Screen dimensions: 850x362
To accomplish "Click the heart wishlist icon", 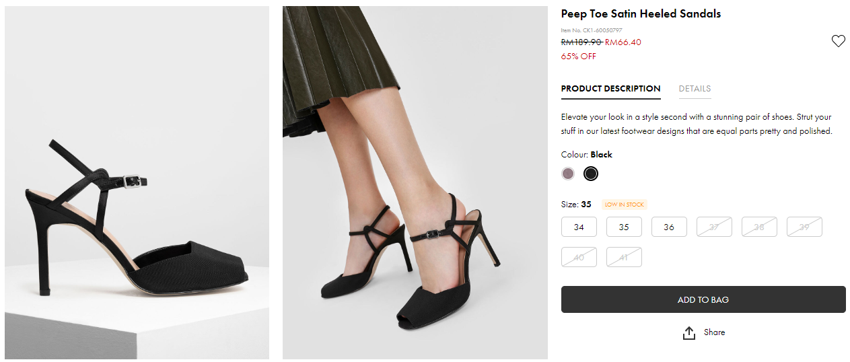I will tap(838, 42).
